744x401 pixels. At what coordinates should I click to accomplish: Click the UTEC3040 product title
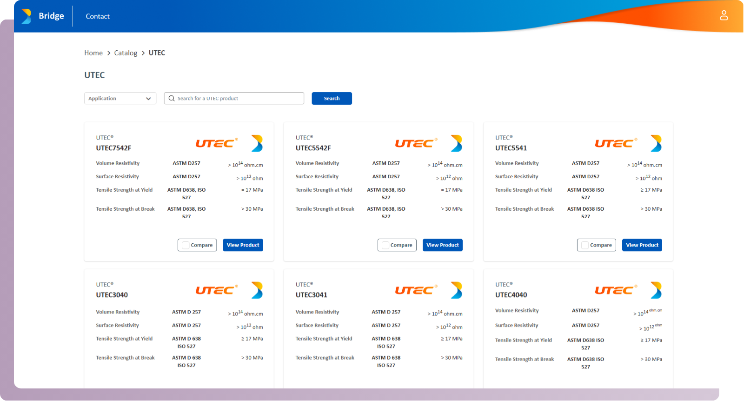click(x=112, y=295)
